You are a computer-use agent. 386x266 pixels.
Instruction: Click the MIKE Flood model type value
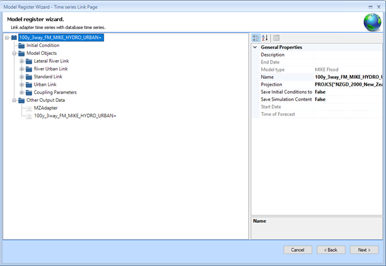click(326, 70)
